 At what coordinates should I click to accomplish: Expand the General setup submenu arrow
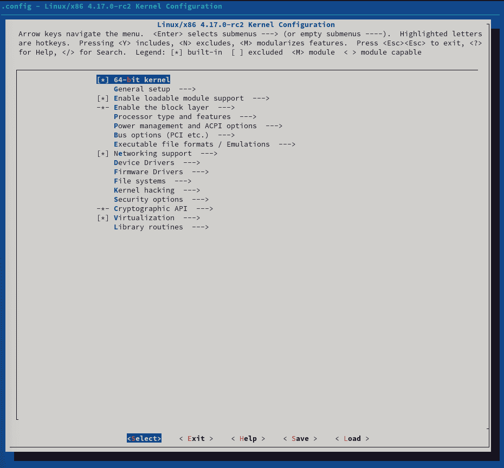pyautogui.click(x=187, y=89)
